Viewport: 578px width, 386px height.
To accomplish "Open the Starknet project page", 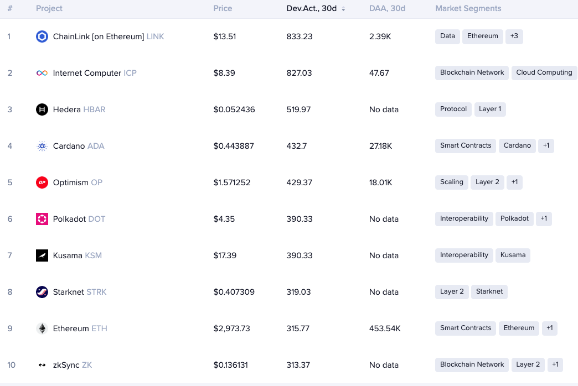I will (x=80, y=291).
